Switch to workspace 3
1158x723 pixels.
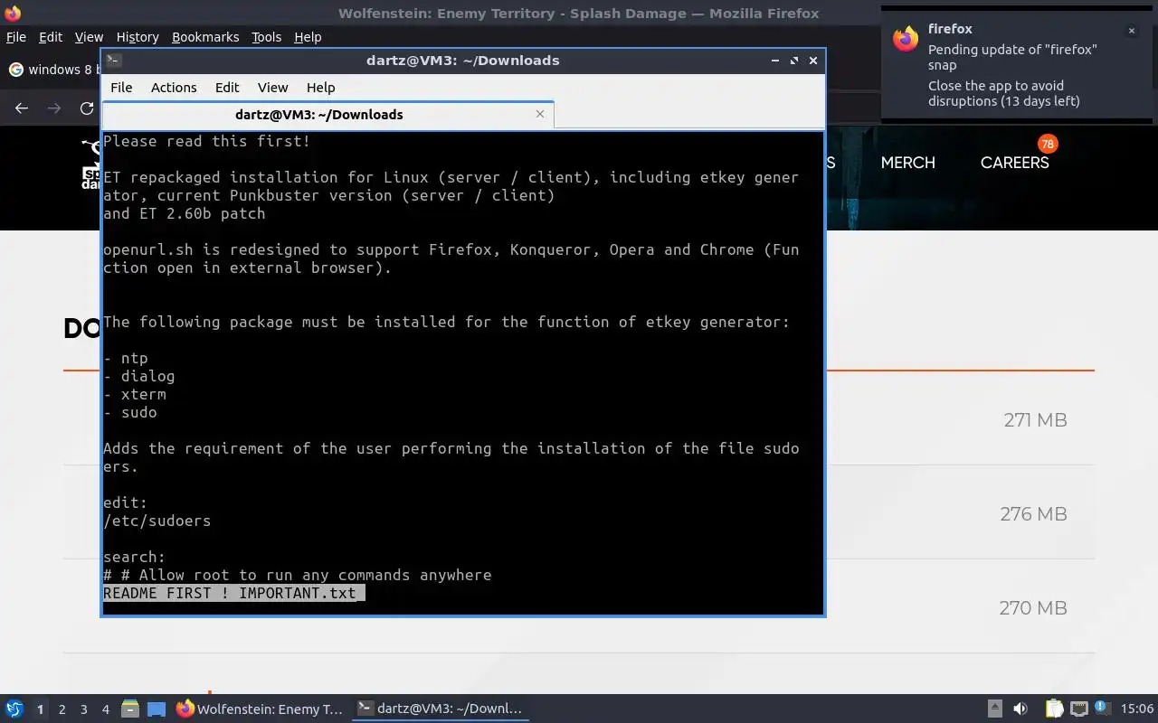(x=83, y=709)
